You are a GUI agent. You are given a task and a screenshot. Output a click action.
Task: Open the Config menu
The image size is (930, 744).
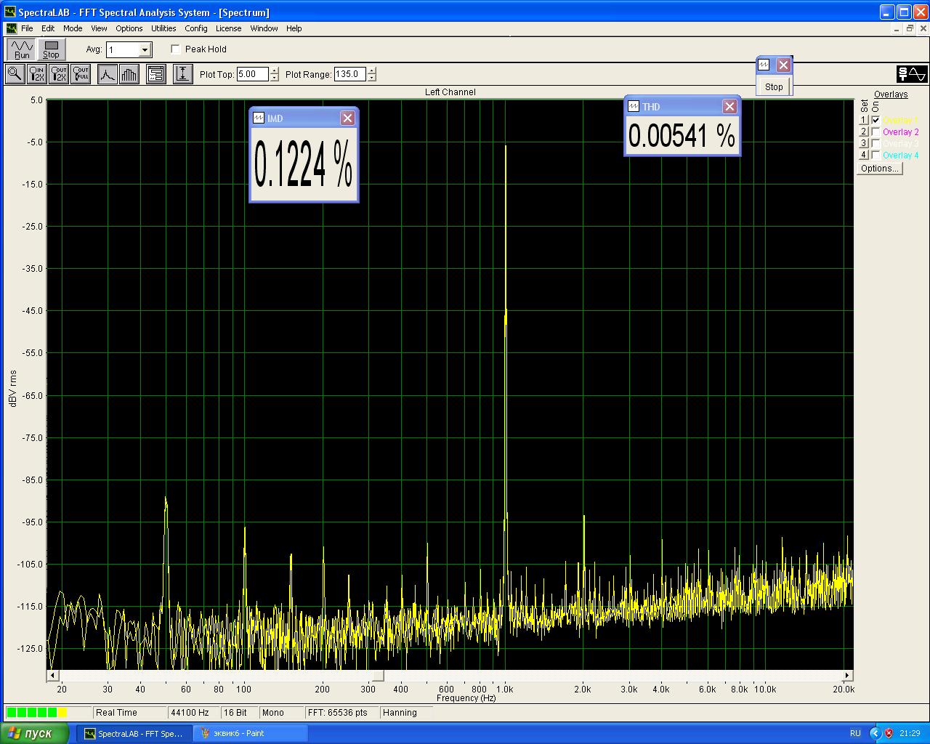[x=195, y=28]
